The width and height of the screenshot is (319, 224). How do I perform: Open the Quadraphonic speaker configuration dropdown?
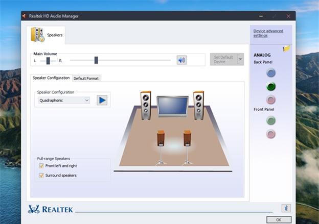[64, 101]
